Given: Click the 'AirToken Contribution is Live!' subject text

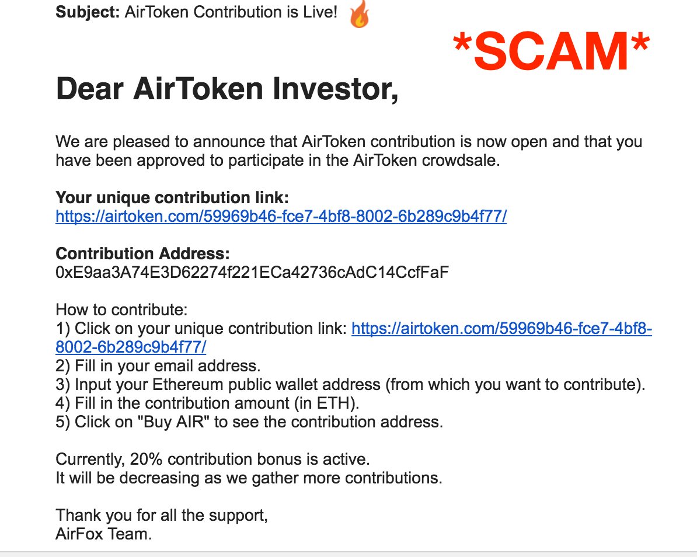Looking at the screenshot, I should coord(231,12).
